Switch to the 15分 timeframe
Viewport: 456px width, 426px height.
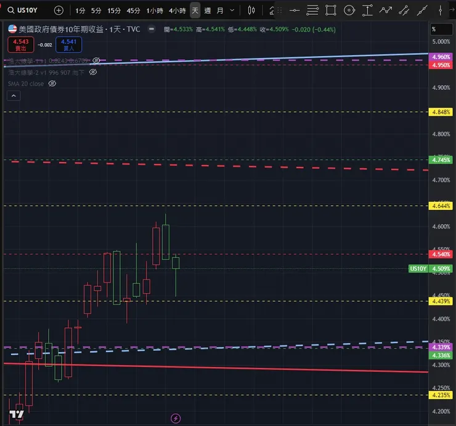pyautogui.click(x=114, y=10)
